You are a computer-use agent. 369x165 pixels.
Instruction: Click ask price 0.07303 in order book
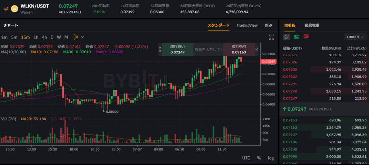(290, 70)
